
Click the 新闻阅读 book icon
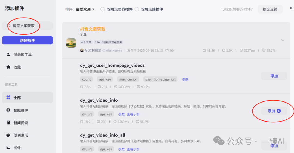click(x=8, y=123)
